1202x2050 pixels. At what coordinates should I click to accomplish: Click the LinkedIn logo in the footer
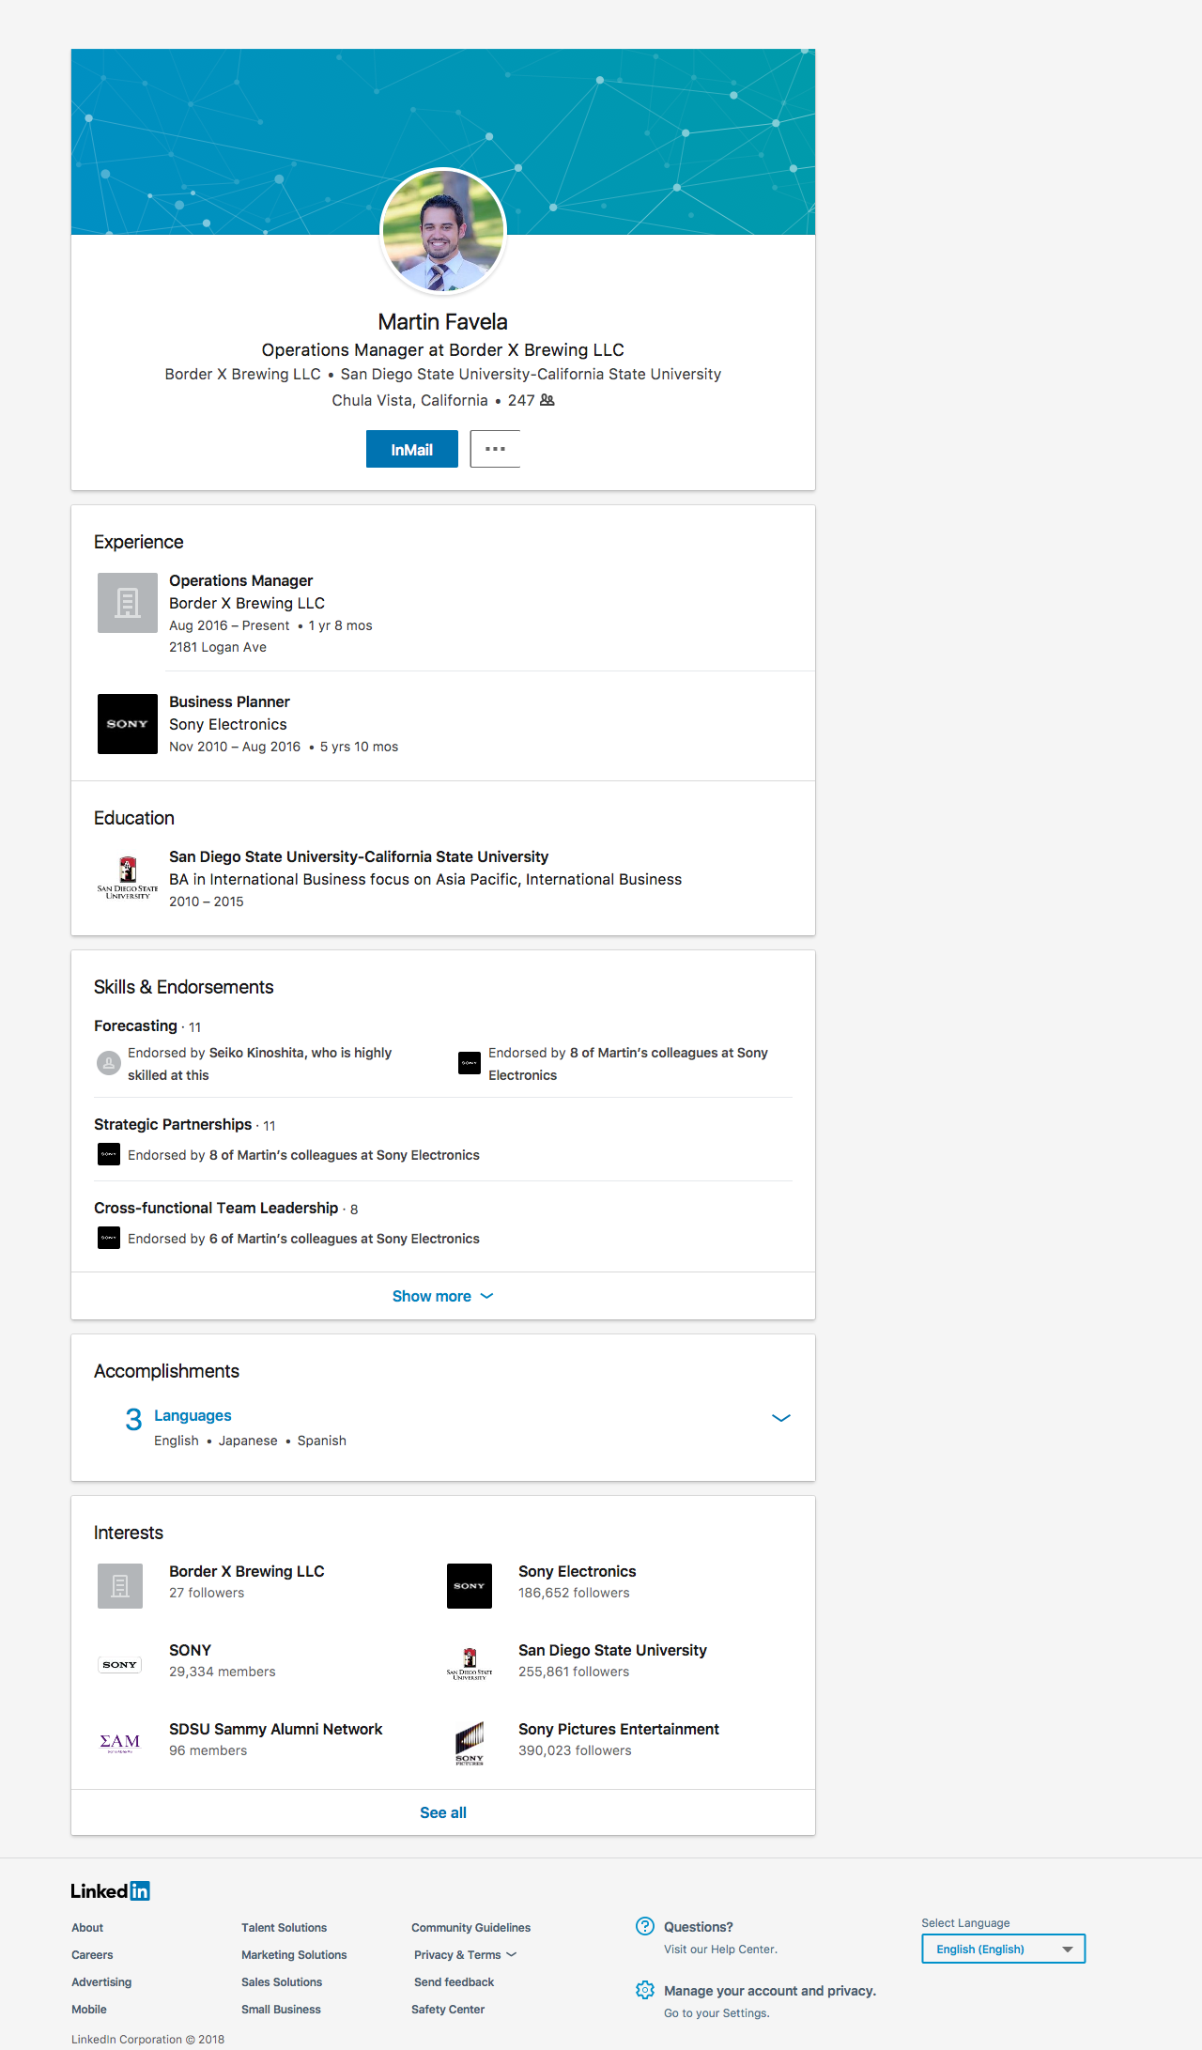[x=111, y=1891]
